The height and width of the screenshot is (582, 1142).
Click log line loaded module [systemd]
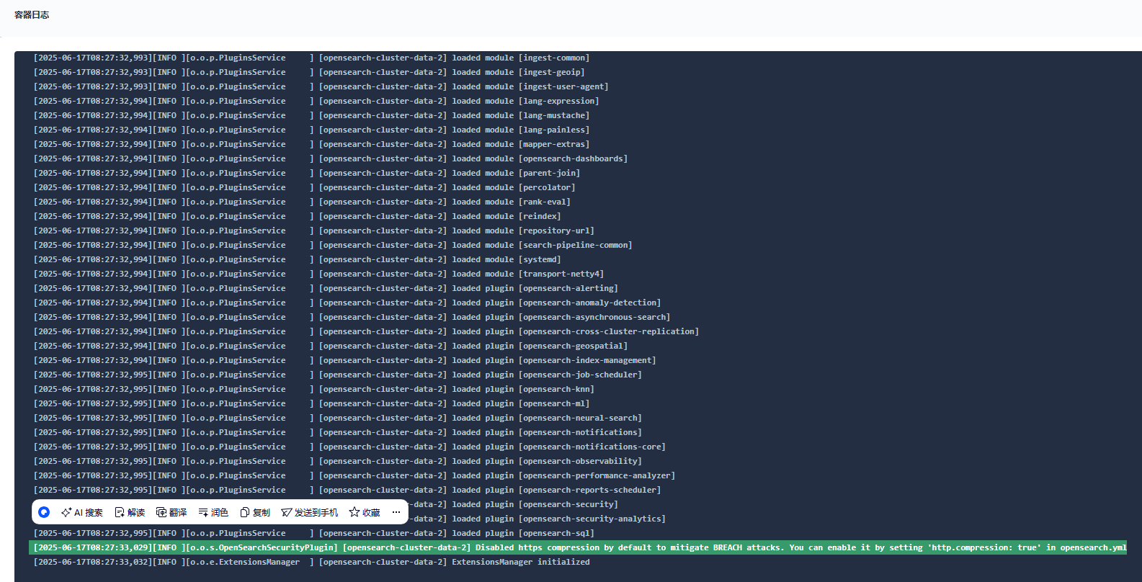(x=298, y=259)
